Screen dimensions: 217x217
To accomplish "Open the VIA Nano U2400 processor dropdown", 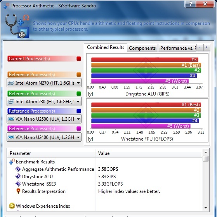I will (44, 137).
